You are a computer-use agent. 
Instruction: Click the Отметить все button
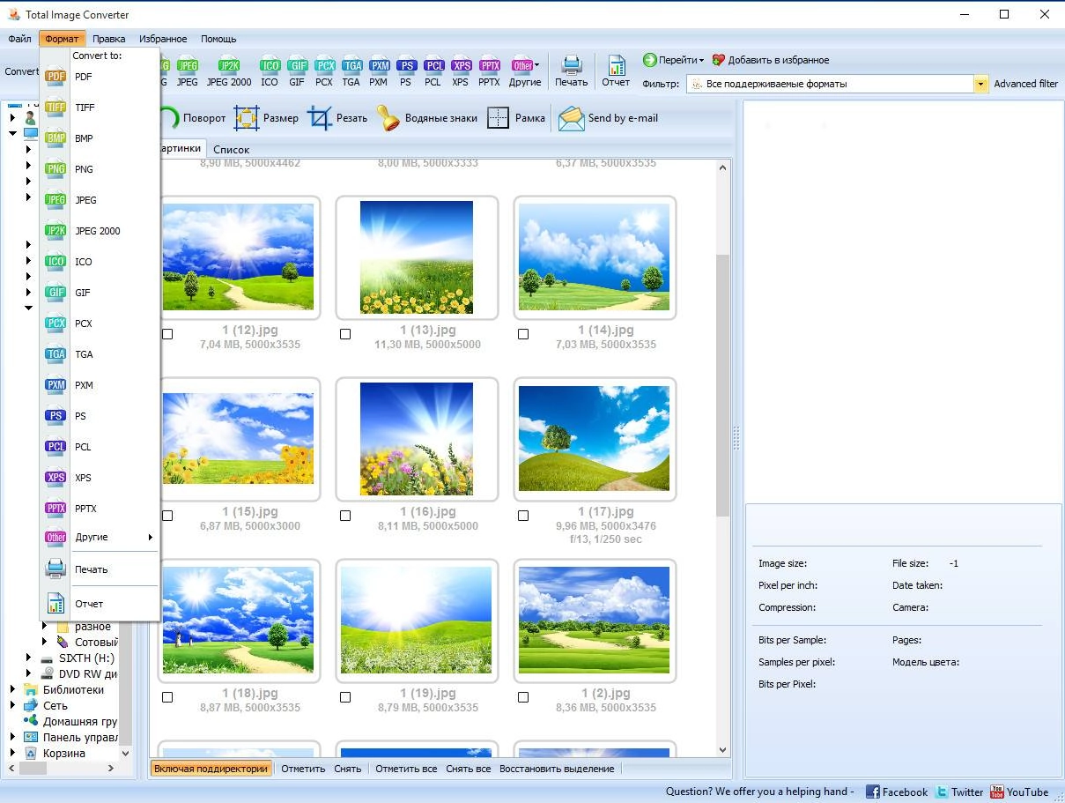[406, 769]
